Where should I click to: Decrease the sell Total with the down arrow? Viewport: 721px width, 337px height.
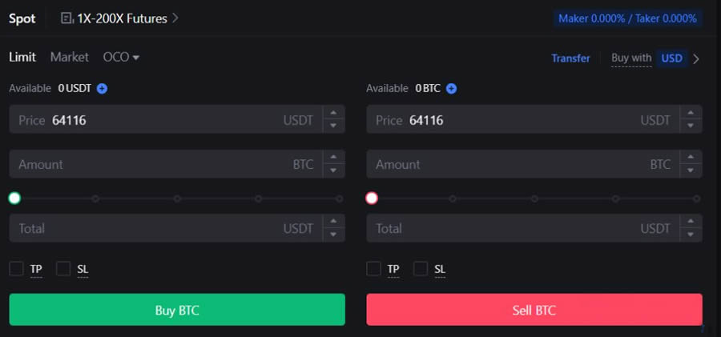tap(691, 235)
